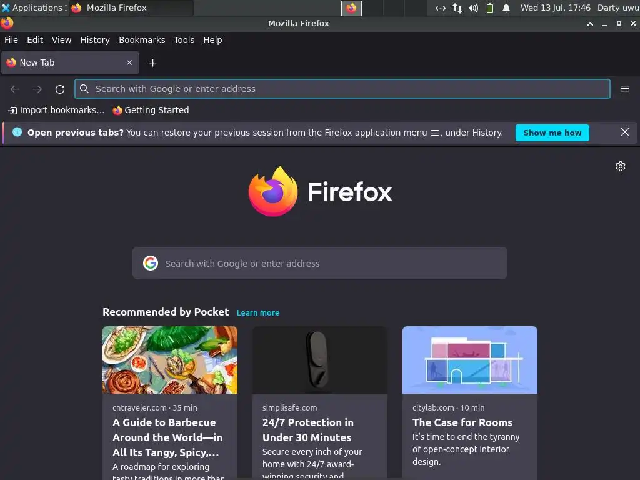Focus the address bar field
This screenshot has width=640, height=480.
342,89
